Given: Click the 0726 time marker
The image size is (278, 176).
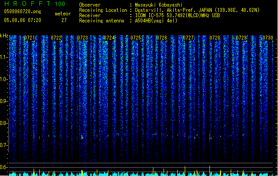Looking at the screenshot, I should [x=162, y=38].
